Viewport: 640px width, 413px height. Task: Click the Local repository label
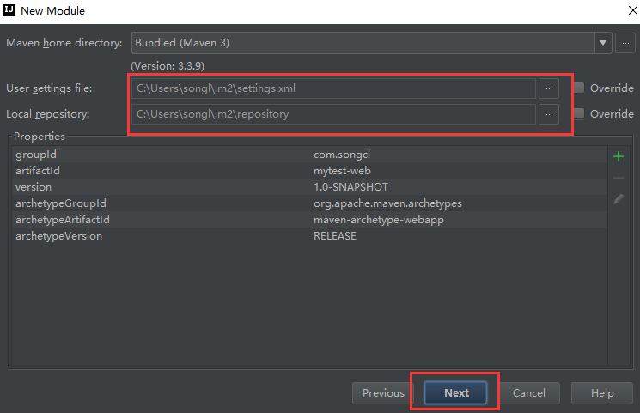point(48,114)
